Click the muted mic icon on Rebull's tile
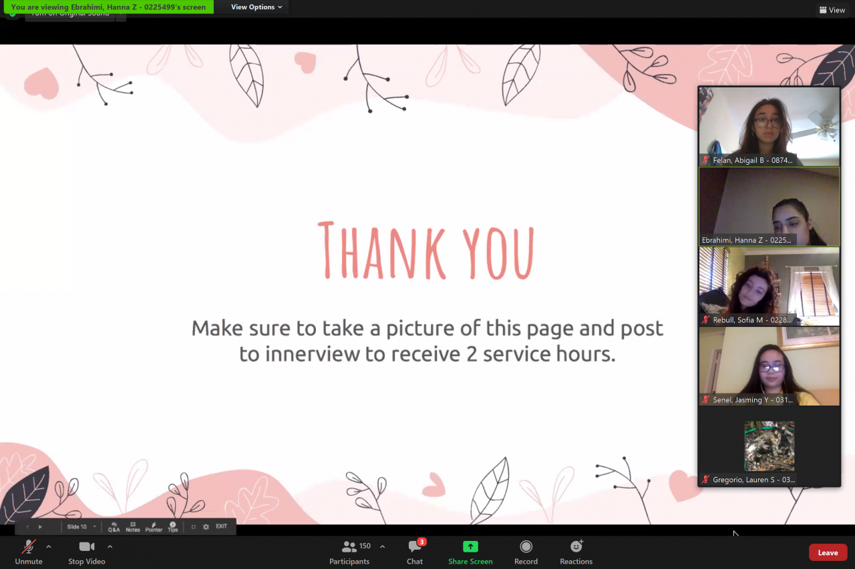 [705, 320]
